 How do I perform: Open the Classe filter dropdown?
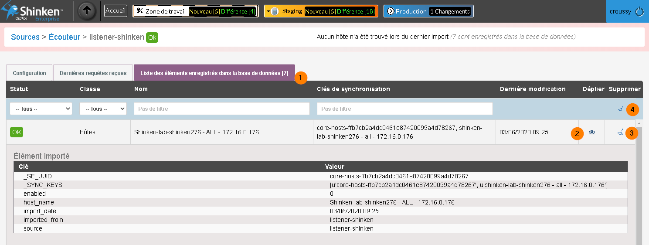pos(103,109)
